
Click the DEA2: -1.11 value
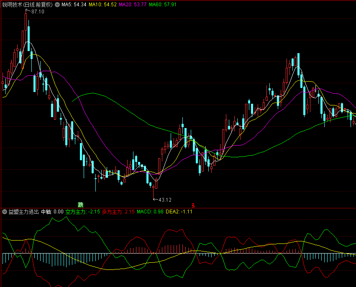[179, 212]
